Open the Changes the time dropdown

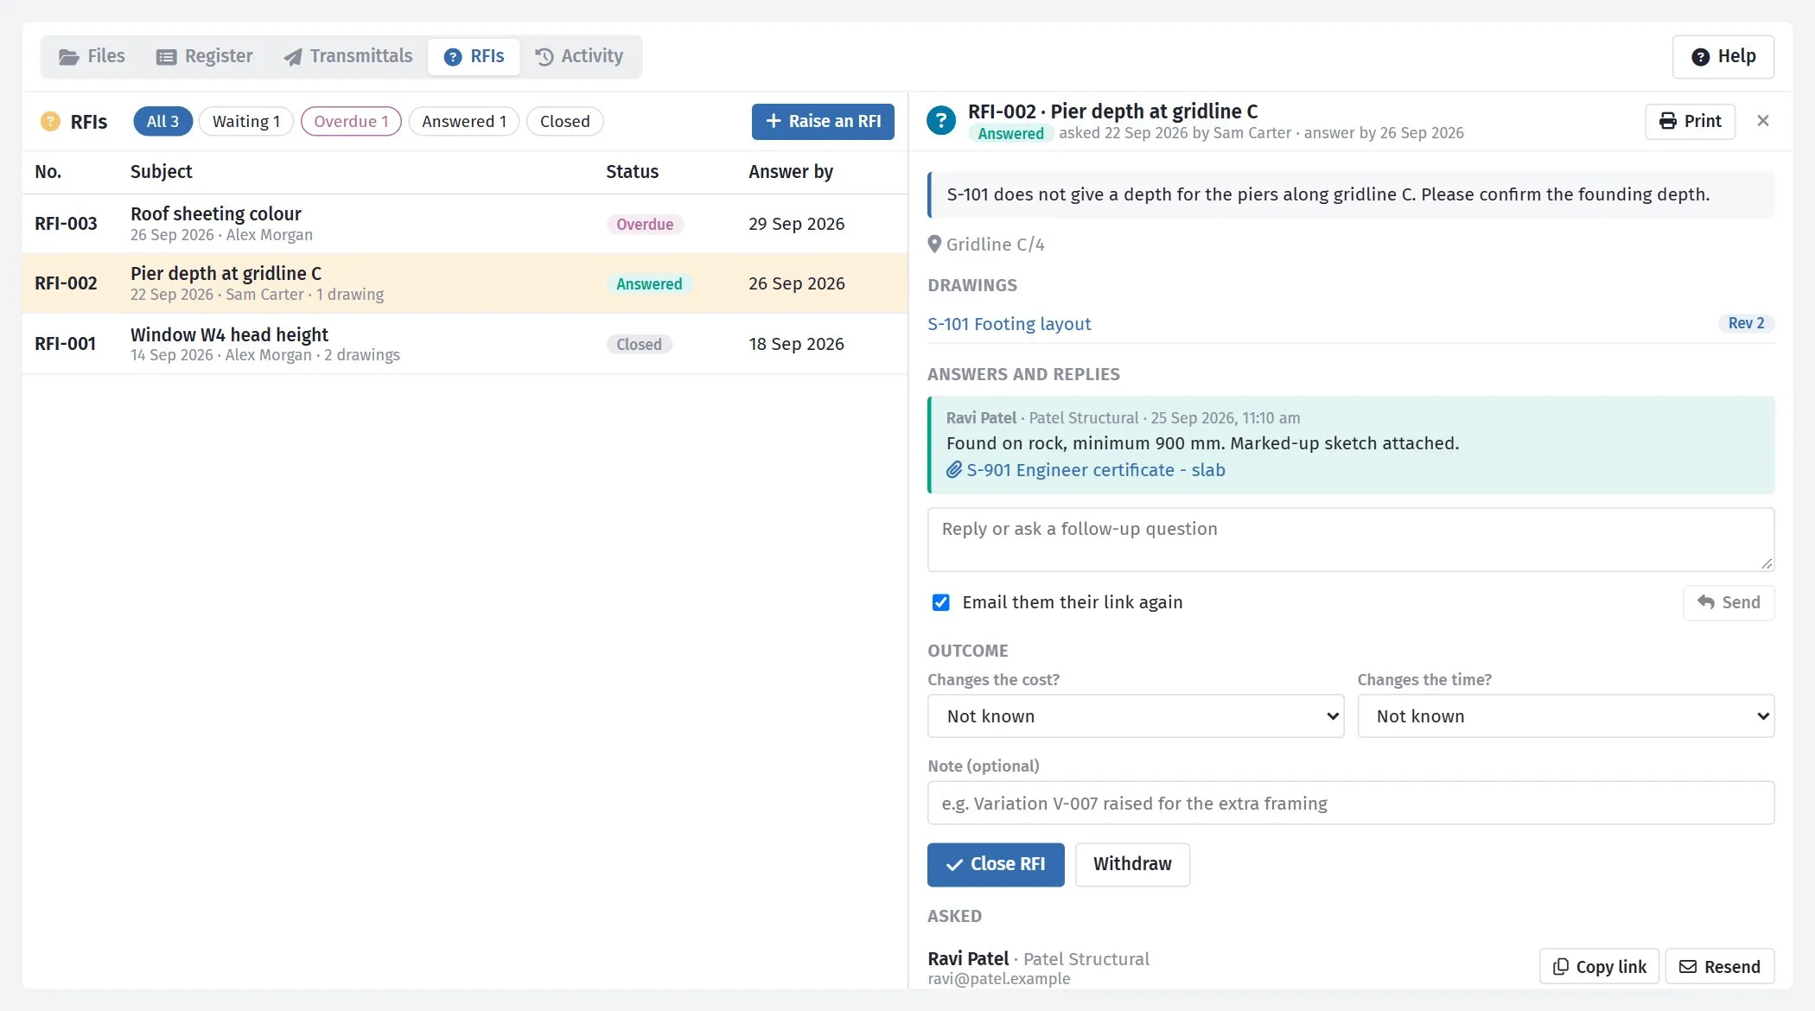coord(1565,716)
